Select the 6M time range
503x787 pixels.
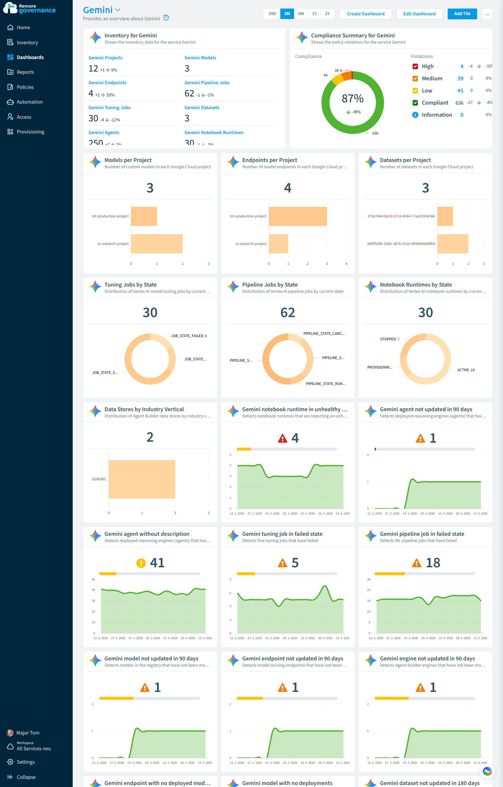301,14
